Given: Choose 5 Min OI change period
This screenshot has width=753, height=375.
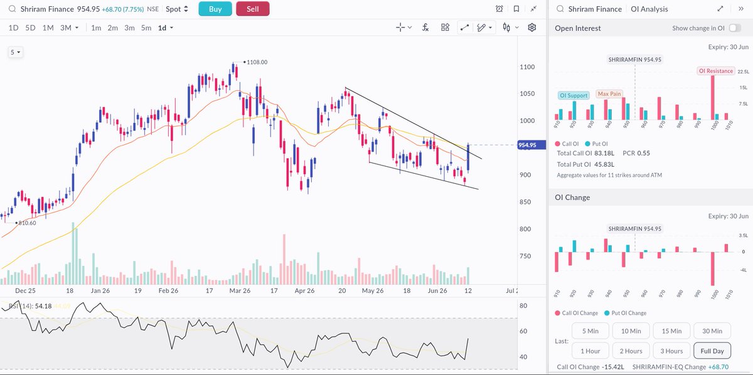Looking at the screenshot, I should (590, 331).
